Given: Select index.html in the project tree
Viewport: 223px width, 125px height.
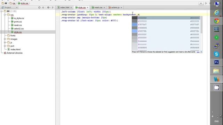Looking at the screenshot, I should pos(14,49).
